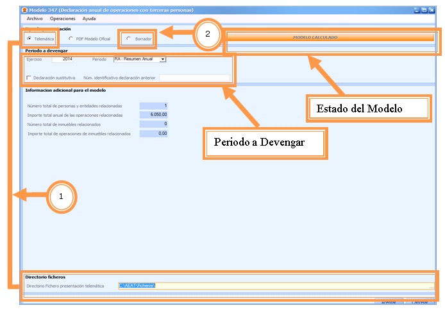Viewport: 445px width, 310px height.
Task: Click the Modelo 347 app icon in title bar
Action: pos(25,10)
